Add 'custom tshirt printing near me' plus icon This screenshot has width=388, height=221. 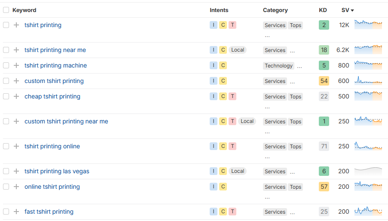(x=16, y=121)
